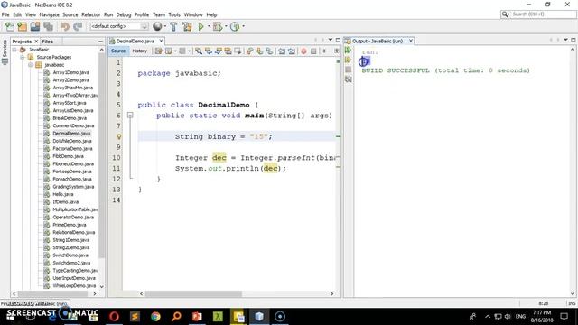Build project with the hammer icon
This screenshot has height=325, width=578.
pos(173,26)
